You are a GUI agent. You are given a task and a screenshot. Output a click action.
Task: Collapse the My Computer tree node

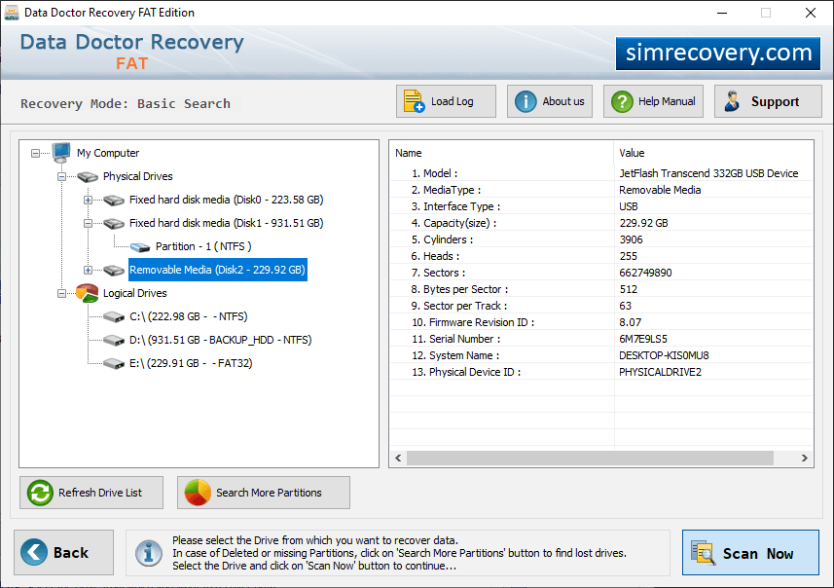point(36,153)
